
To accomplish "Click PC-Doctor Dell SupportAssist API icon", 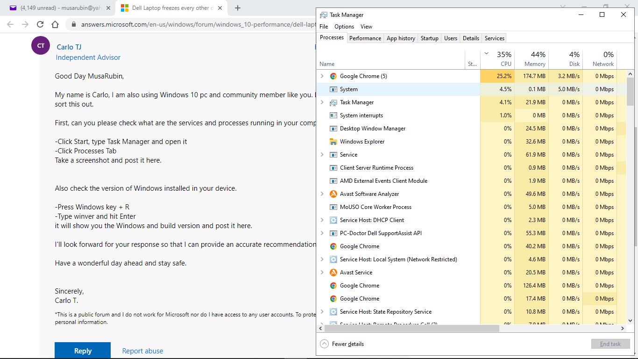I will point(333,233).
